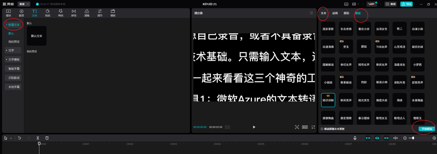
Task: Click the microphone record icon in timeline
Action: tap(355, 138)
